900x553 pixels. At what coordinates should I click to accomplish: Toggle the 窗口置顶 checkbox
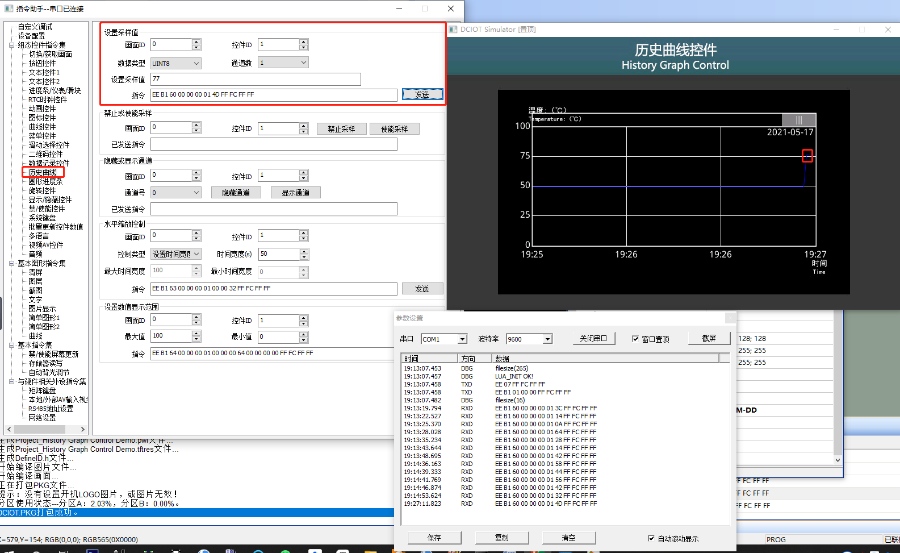[635, 339]
